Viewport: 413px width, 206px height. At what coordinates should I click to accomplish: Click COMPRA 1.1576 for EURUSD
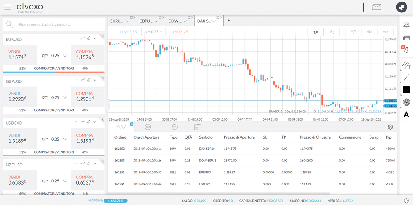point(88,55)
